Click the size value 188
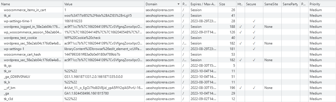Viewport: 336px width, 102px height. tap(232, 27)
